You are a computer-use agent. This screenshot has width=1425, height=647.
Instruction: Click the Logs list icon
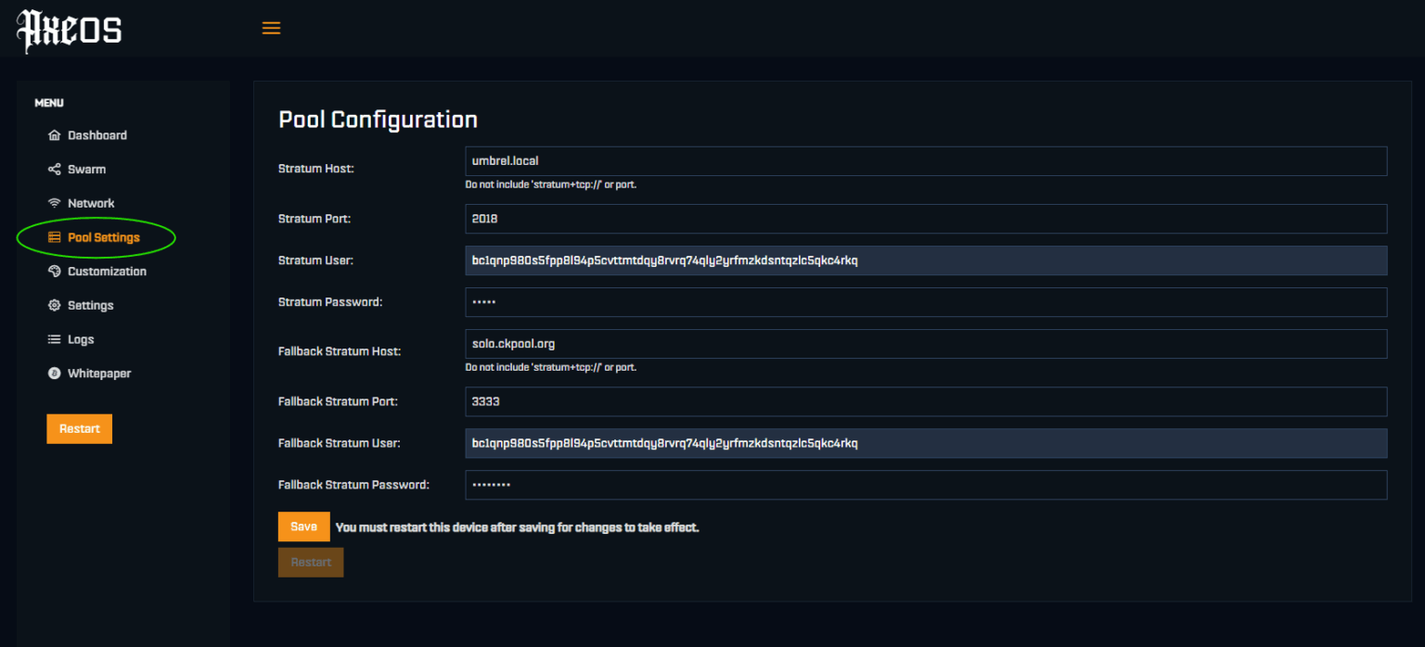pos(54,339)
